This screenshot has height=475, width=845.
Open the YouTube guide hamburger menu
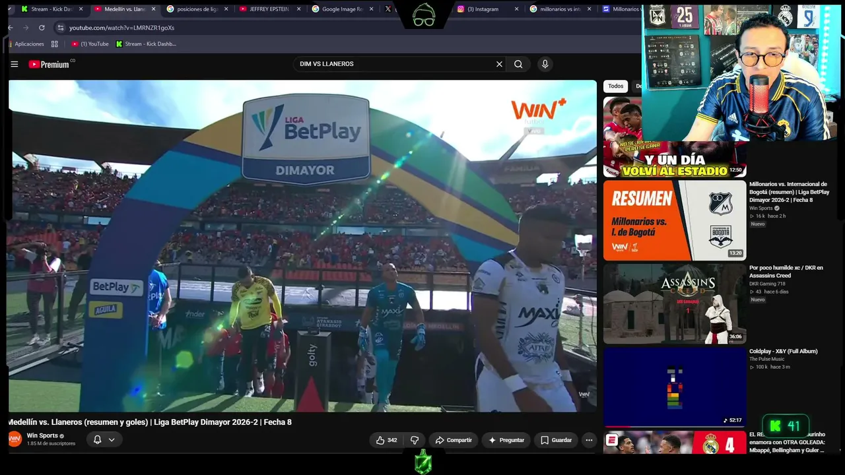[x=14, y=64]
